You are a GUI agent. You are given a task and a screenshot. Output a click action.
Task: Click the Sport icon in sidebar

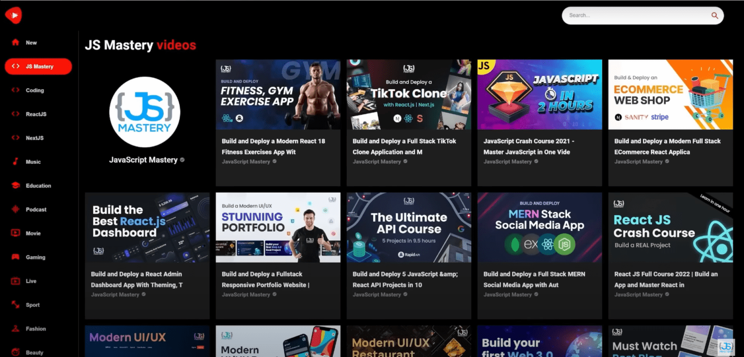(15, 305)
